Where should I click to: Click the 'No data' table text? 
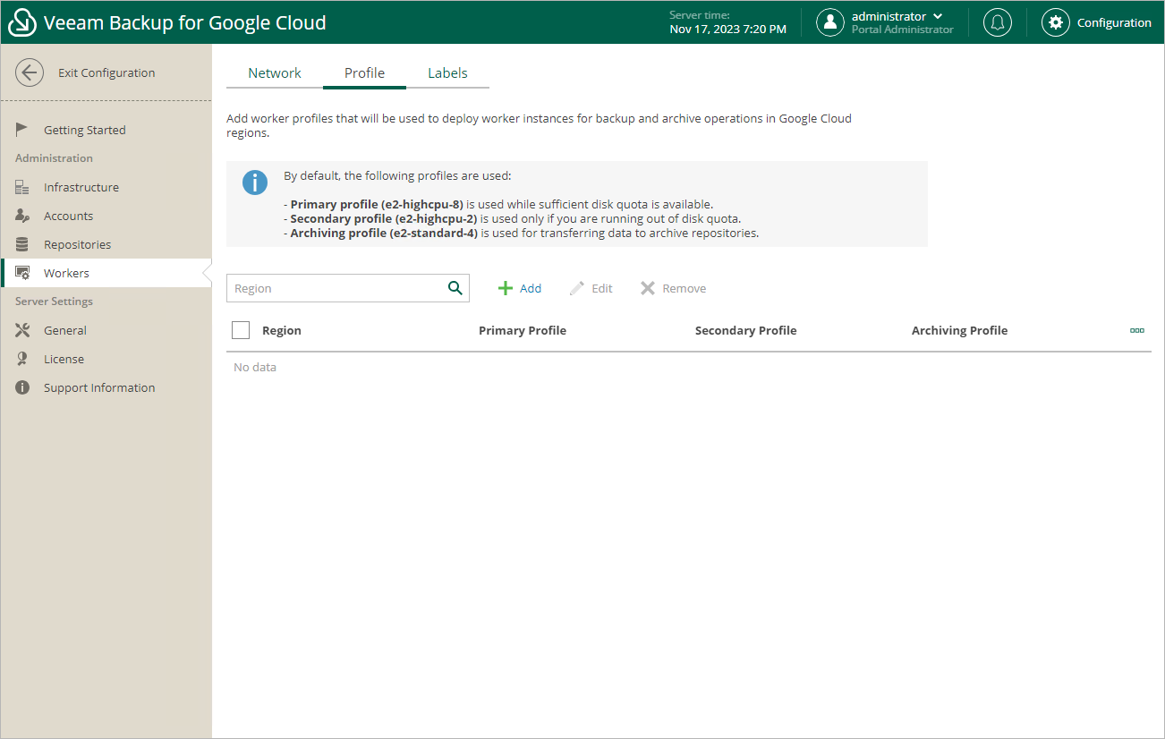tap(255, 367)
